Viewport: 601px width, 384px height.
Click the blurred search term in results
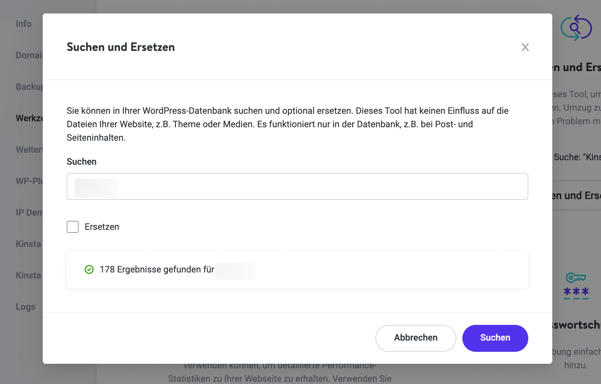(x=236, y=270)
